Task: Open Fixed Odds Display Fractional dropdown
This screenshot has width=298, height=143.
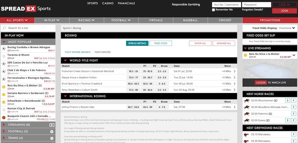Action: 287,28
